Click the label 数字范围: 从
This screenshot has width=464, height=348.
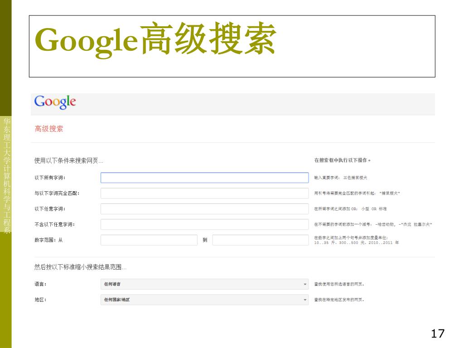coord(48,240)
